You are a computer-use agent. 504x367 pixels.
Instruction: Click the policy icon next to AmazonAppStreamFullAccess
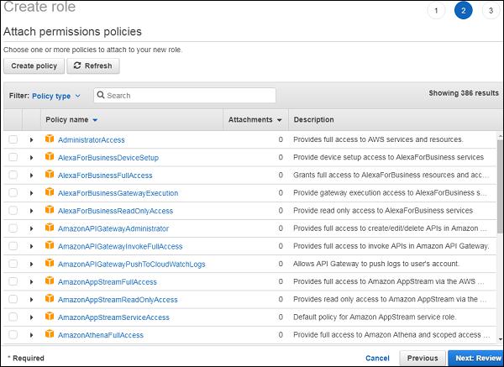50,282
